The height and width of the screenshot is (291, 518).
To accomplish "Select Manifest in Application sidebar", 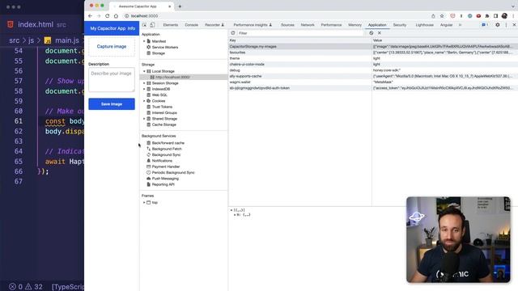I will (159, 41).
